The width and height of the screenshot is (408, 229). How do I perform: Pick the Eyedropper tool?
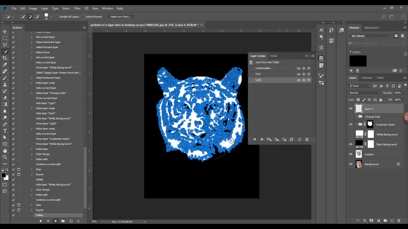pos(5,65)
